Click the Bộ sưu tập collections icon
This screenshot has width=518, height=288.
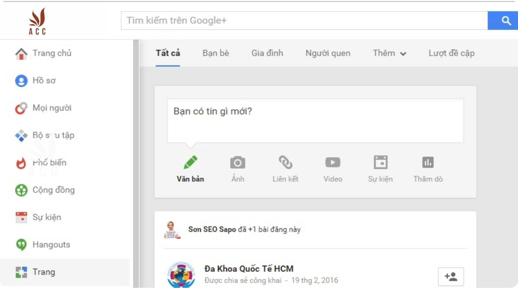(21, 135)
